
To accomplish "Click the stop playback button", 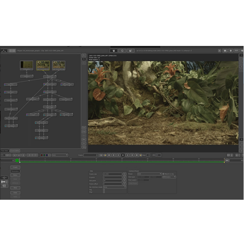I will pos(123,155).
